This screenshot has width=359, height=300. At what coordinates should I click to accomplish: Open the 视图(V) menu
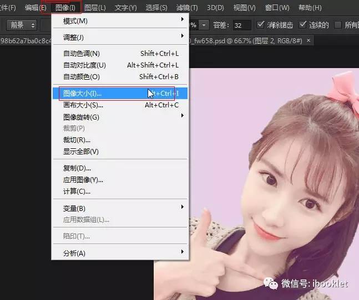pyautogui.click(x=244, y=8)
